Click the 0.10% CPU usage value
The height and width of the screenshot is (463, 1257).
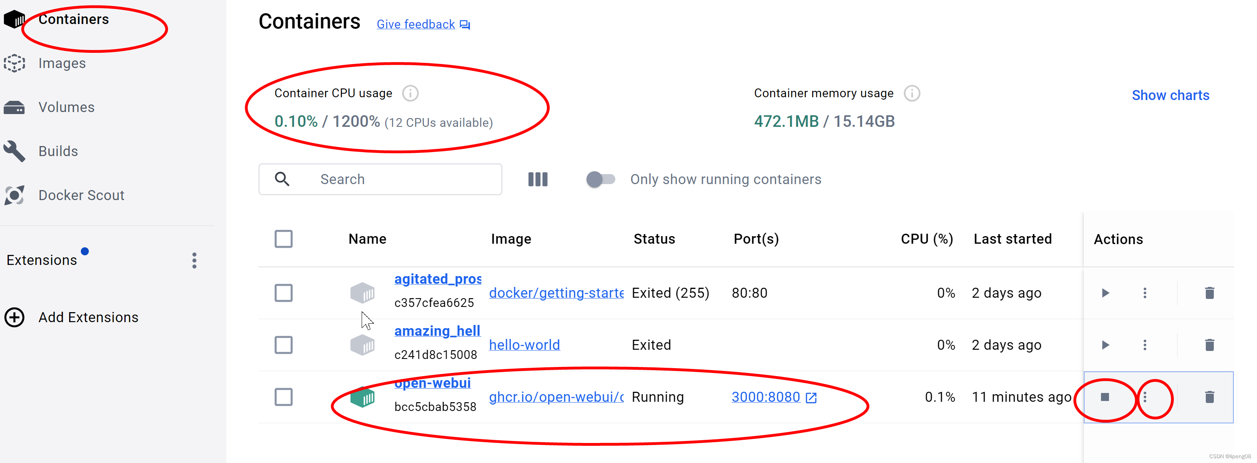click(296, 121)
